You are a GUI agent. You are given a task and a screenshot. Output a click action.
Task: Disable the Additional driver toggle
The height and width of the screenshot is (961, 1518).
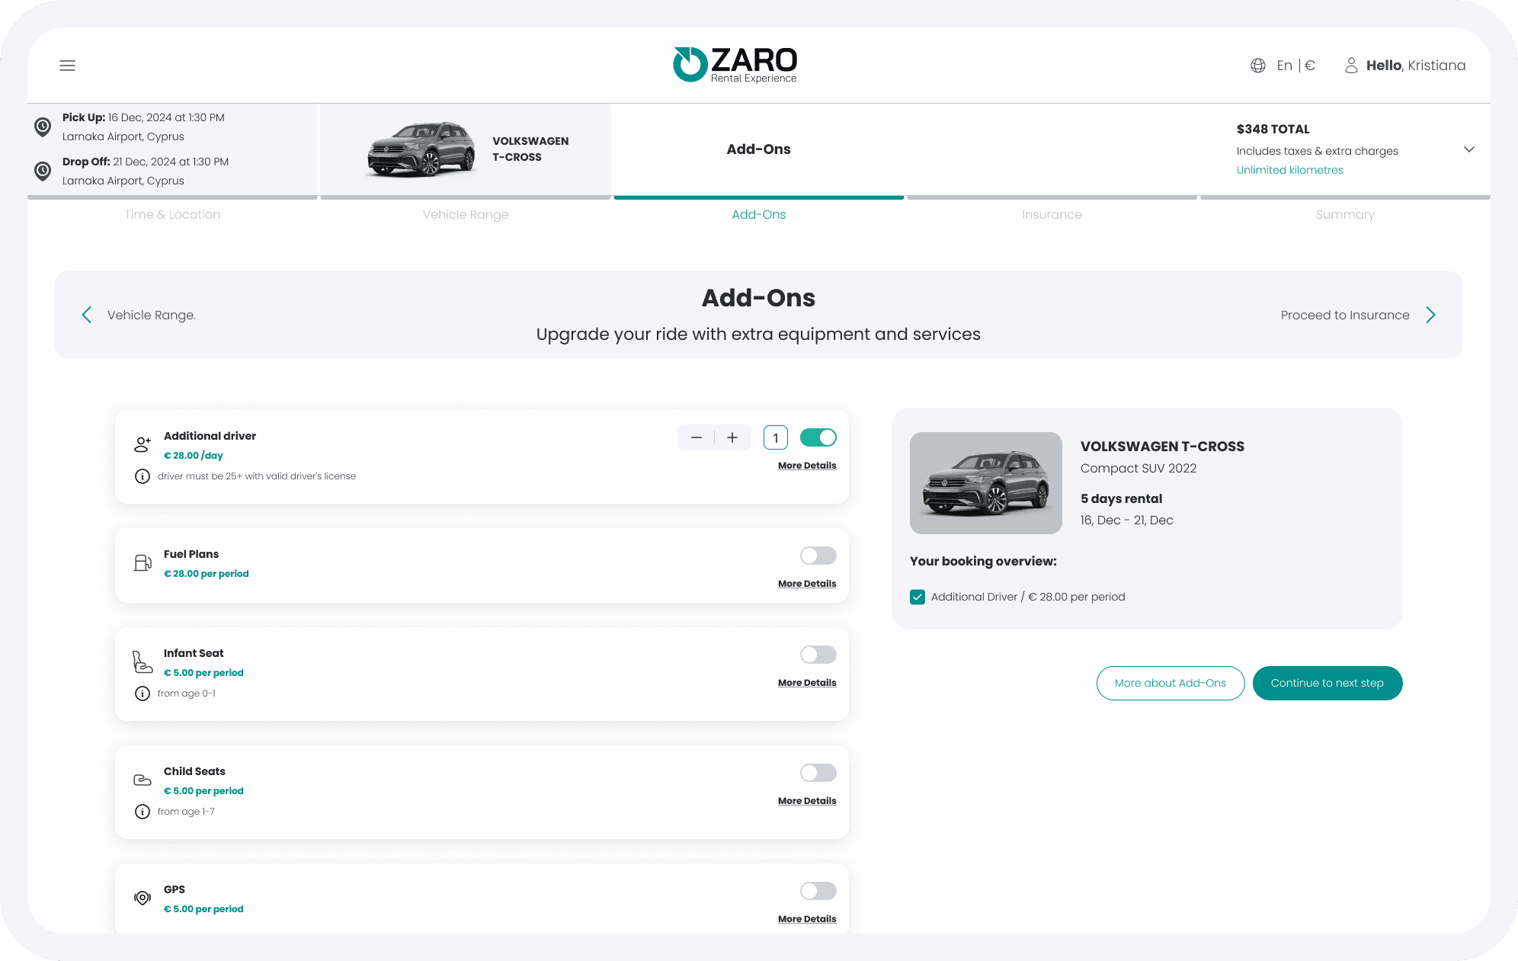click(818, 437)
